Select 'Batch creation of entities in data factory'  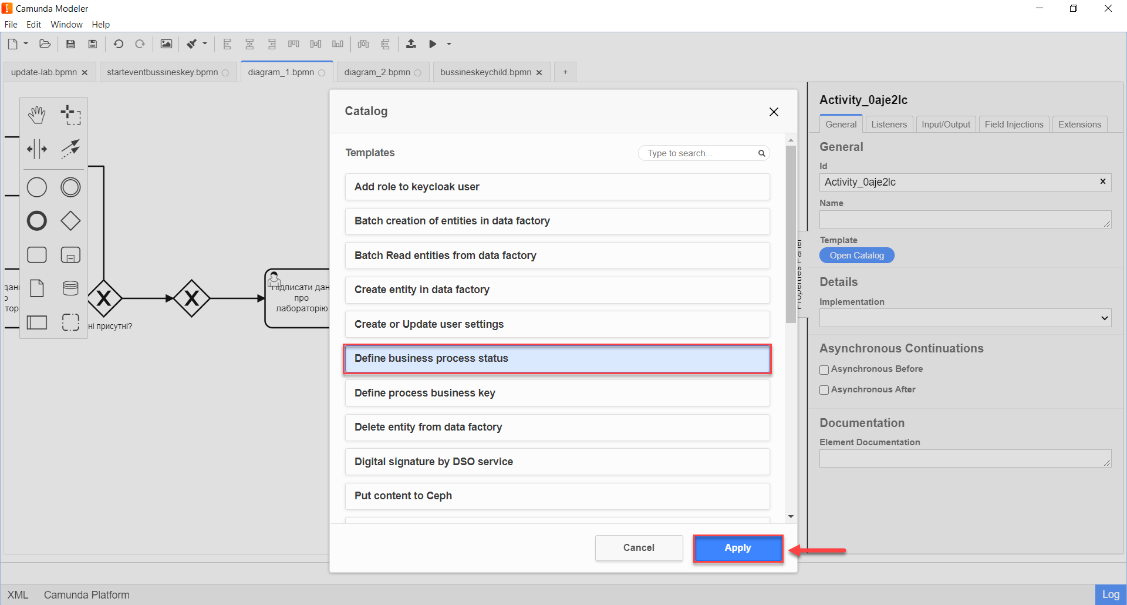[x=557, y=221]
